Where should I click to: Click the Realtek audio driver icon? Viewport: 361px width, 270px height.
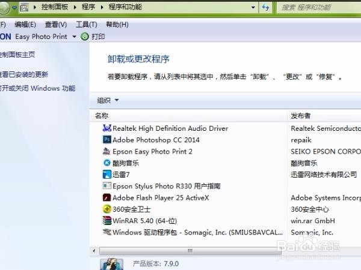coord(107,128)
